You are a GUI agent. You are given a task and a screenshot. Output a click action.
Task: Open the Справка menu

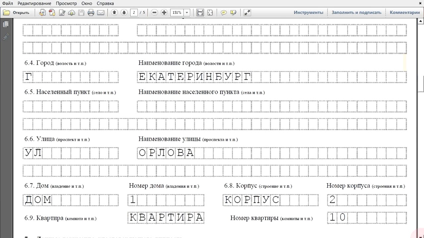(105, 3)
